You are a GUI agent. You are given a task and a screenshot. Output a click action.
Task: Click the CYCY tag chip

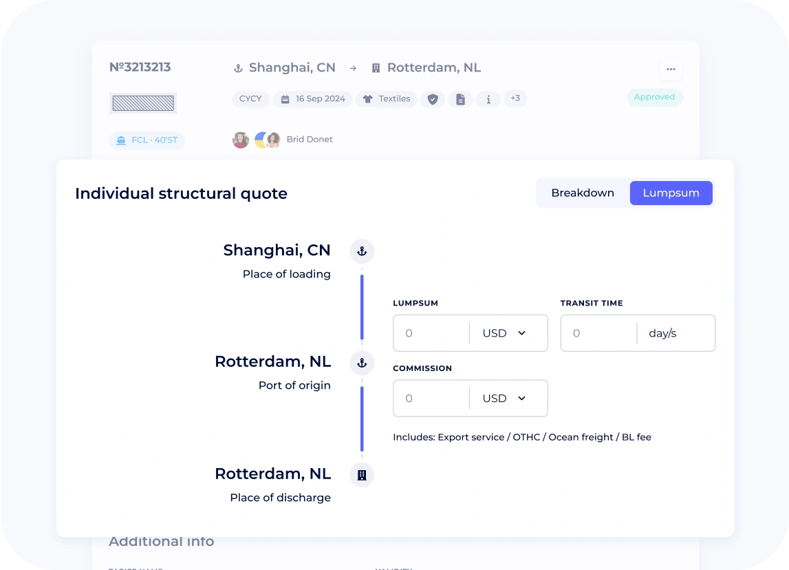(250, 98)
